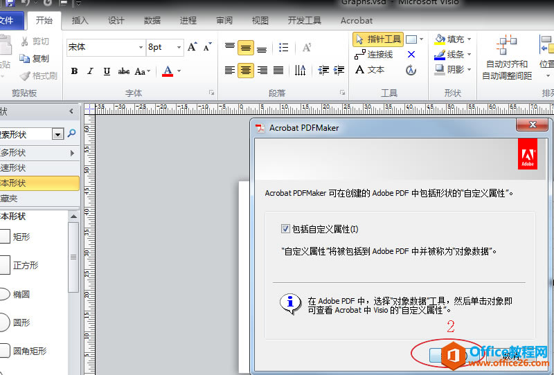Click the increase font size icon

point(193,47)
